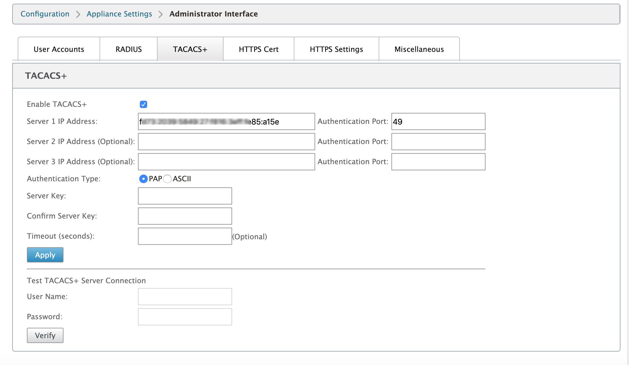
Task: Click the Apply button
Action: (45, 255)
